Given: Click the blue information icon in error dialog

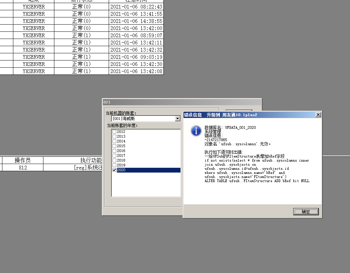Looking at the screenshot, I should (196, 131).
